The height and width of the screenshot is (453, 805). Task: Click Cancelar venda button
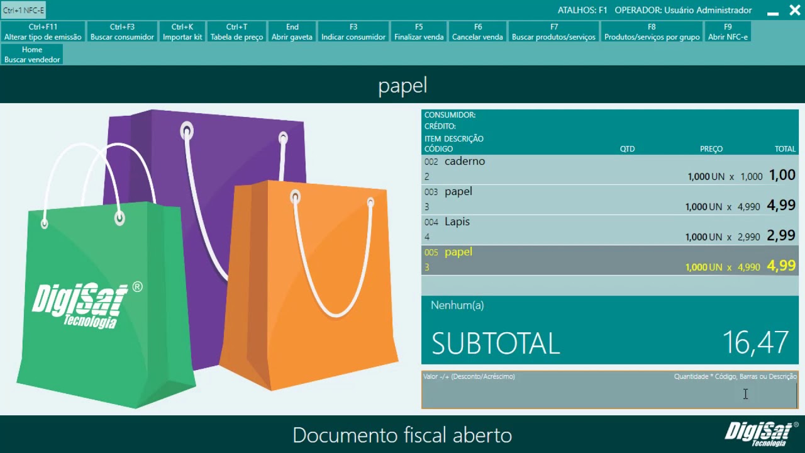tap(477, 32)
